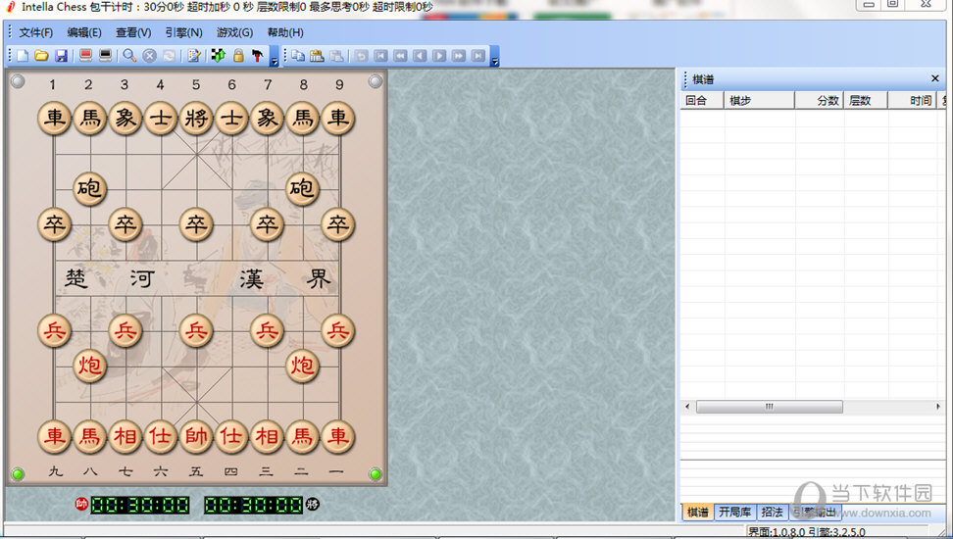
Task: Click the 棋步 column header
Action: click(759, 100)
